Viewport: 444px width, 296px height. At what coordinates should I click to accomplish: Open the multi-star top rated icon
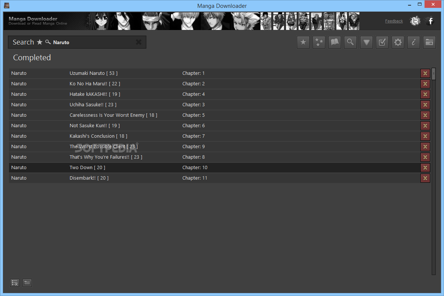[x=319, y=42]
